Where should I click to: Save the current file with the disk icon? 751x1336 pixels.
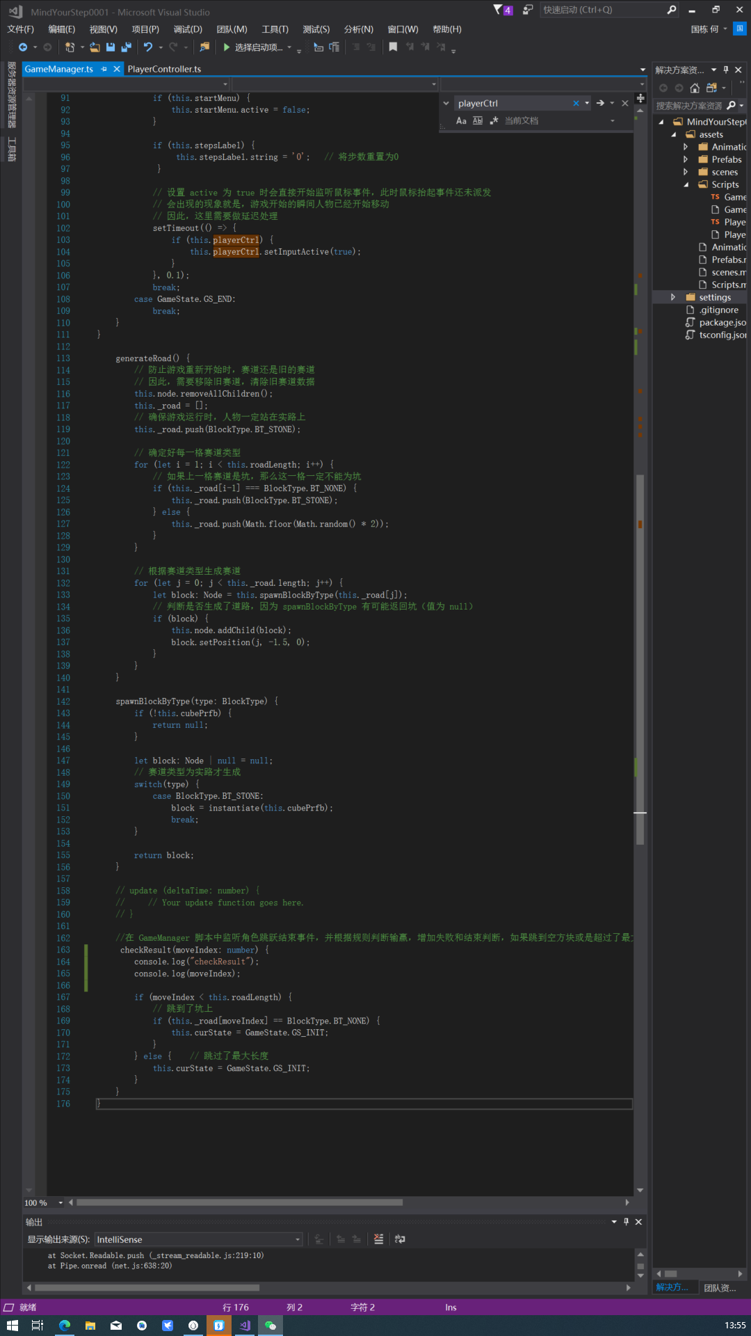(111, 47)
